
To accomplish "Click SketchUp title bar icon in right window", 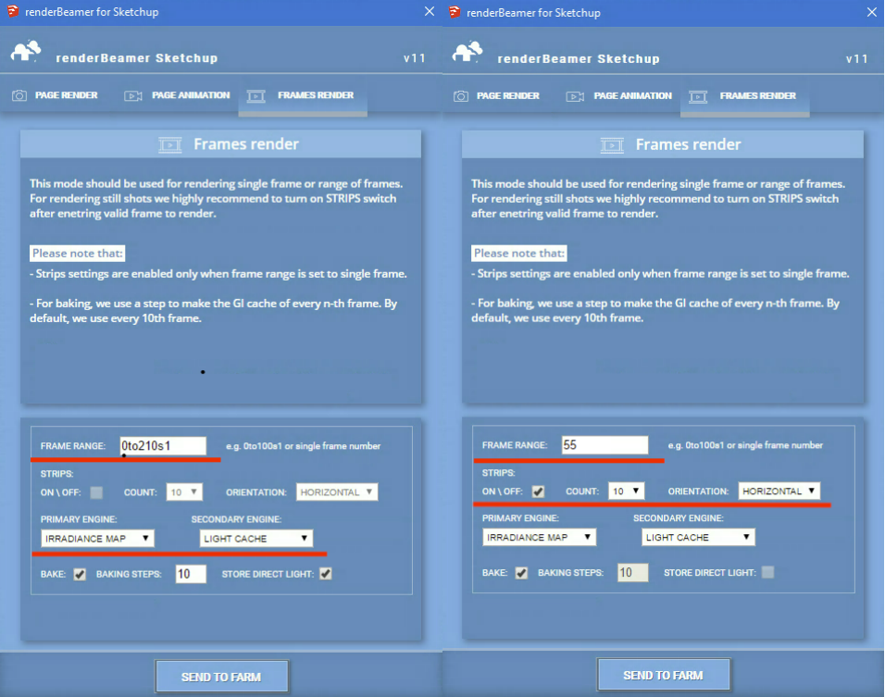I will coord(455,12).
